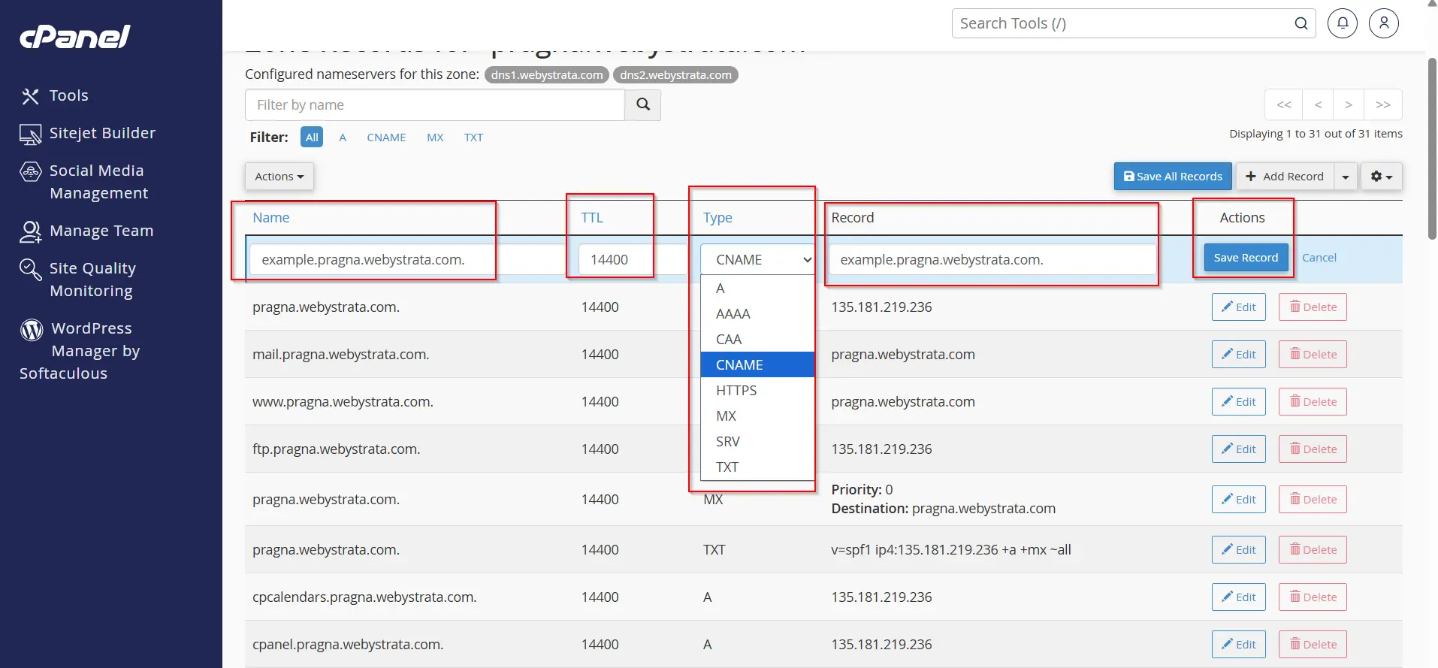
Task: Select A in the type list
Action: [x=757, y=289]
